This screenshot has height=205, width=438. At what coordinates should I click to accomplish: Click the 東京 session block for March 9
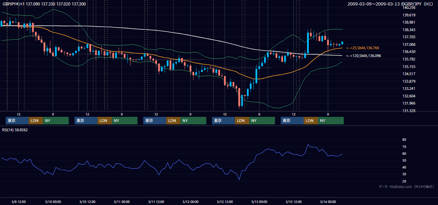pyautogui.click(x=17, y=121)
